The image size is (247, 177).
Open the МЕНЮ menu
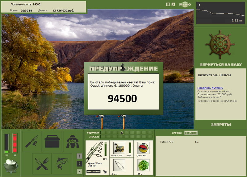(185, 4)
